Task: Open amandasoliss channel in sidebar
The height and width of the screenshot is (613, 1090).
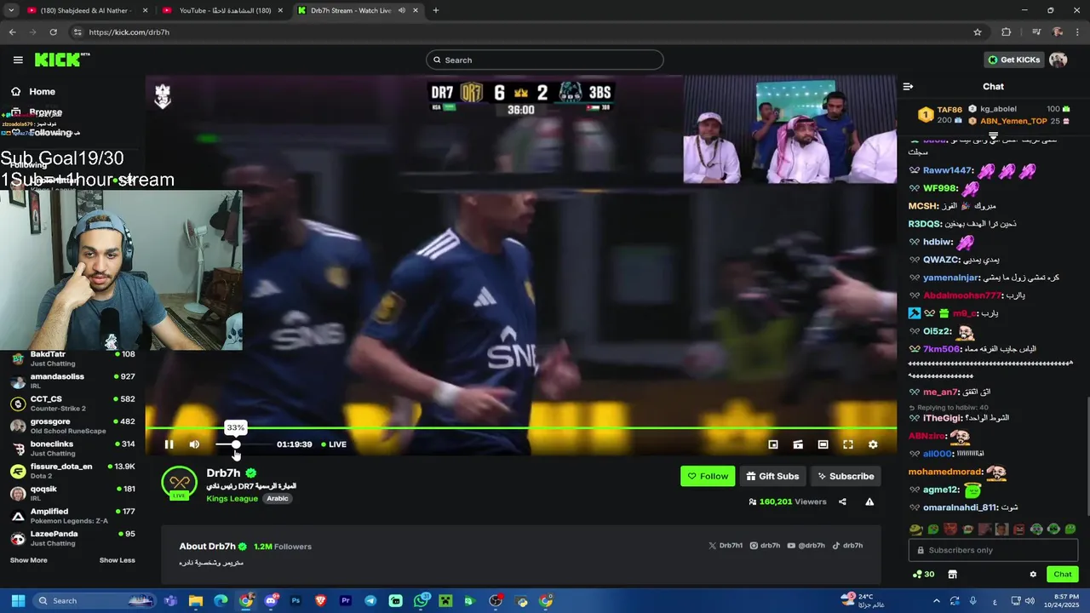Action: tap(72, 381)
